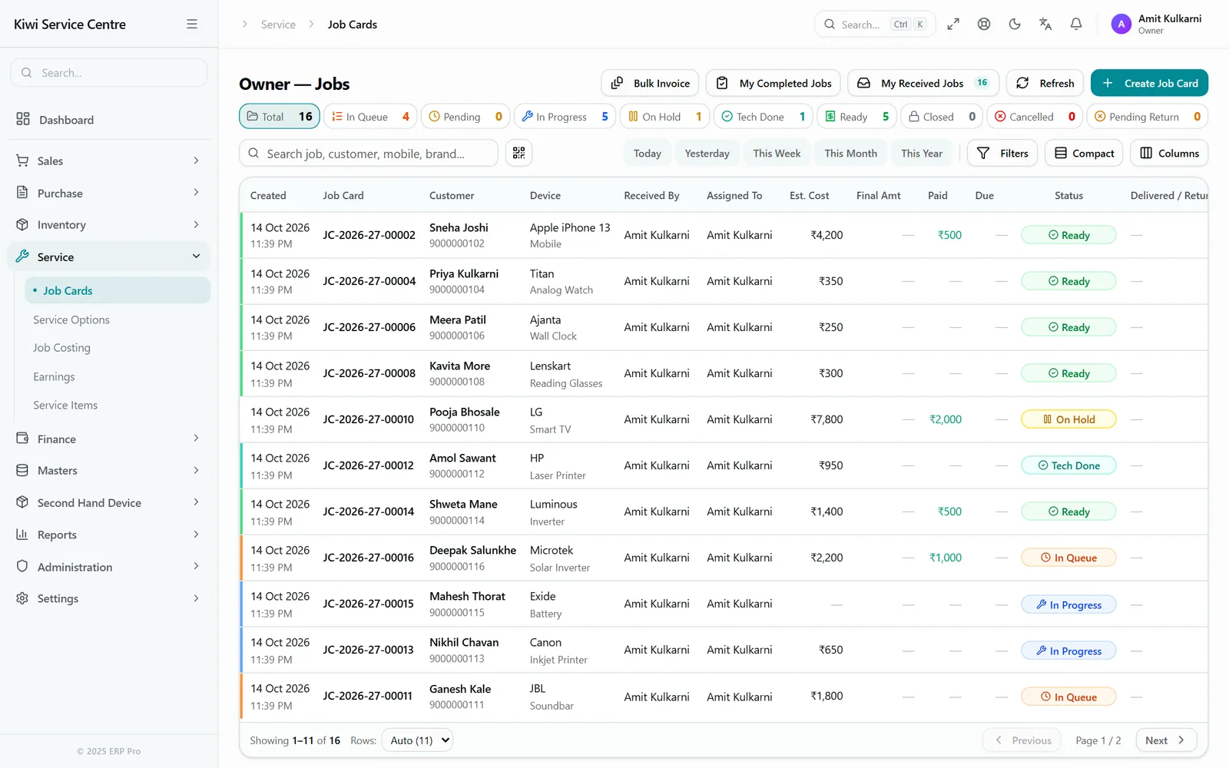Show Cancelled jobs
Image resolution: width=1229 pixels, height=768 pixels.
tap(1035, 116)
